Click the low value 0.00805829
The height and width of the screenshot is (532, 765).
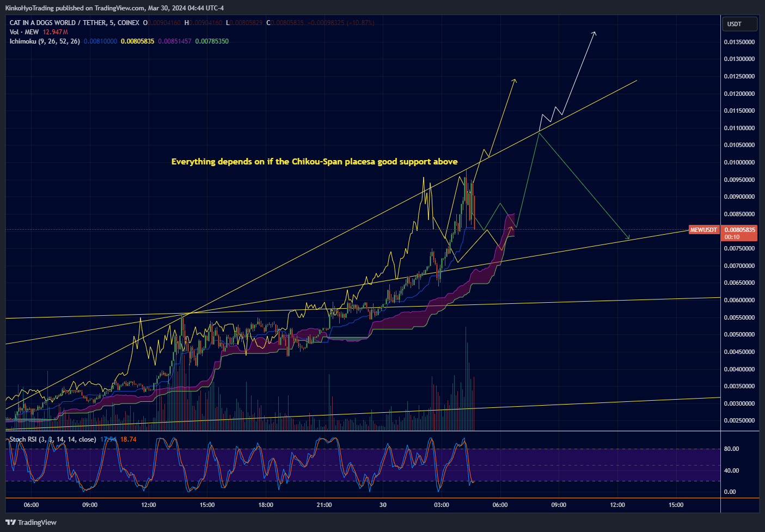tap(246, 23)
